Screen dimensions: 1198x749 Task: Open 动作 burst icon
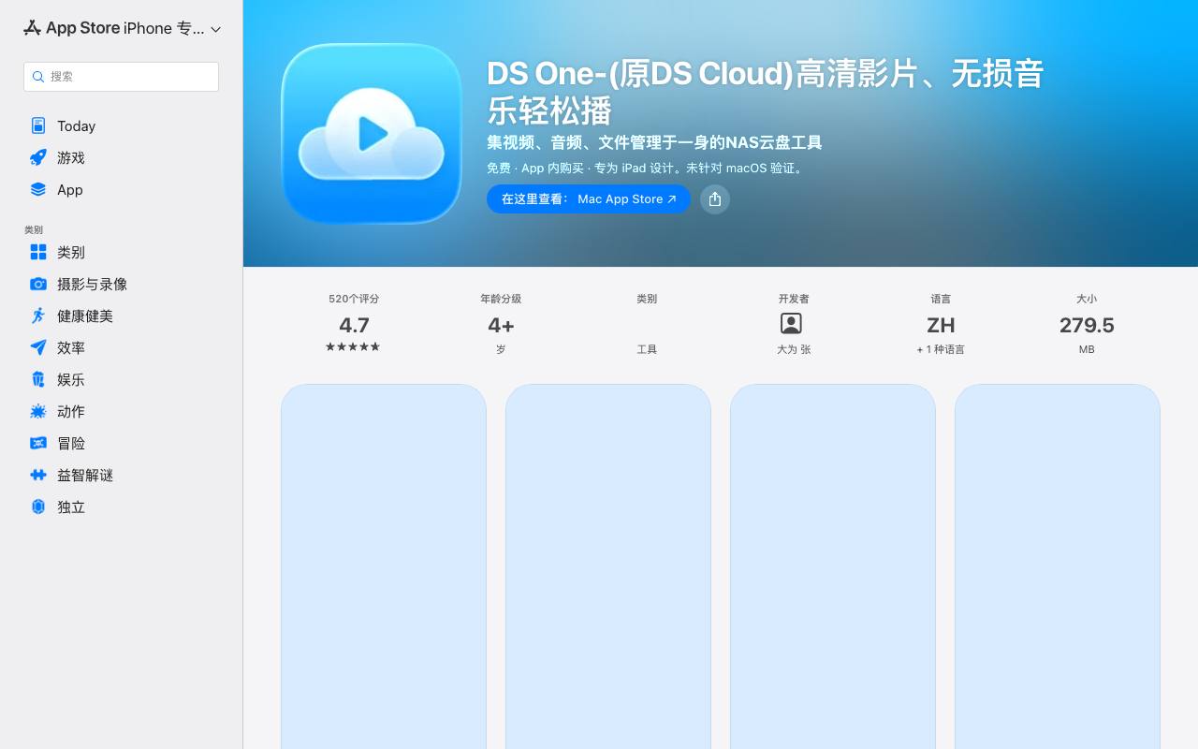38,411
